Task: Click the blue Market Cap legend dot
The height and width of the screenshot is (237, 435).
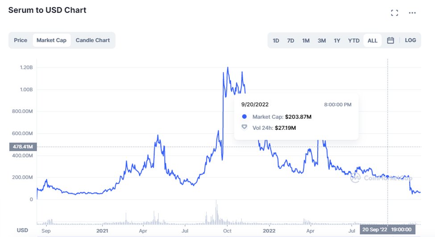Action: coord(244,116)
